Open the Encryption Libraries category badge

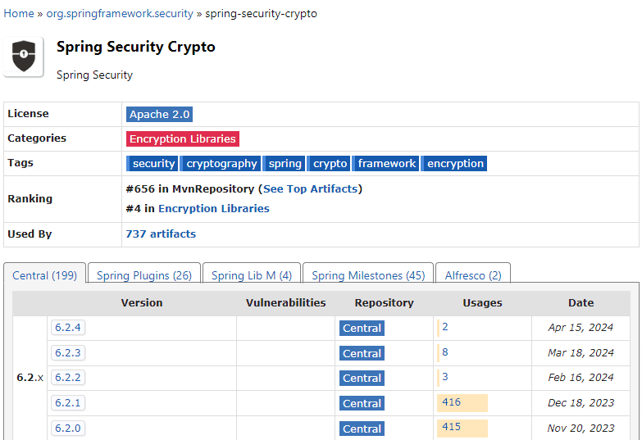183,138
